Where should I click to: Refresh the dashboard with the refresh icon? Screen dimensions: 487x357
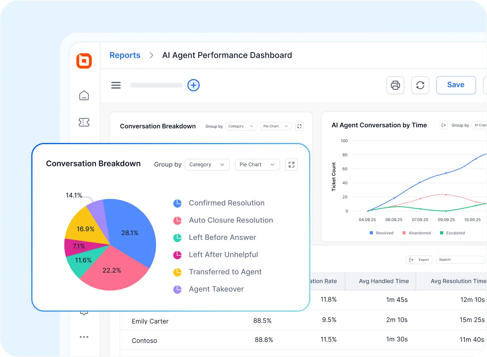coord(420,85)
